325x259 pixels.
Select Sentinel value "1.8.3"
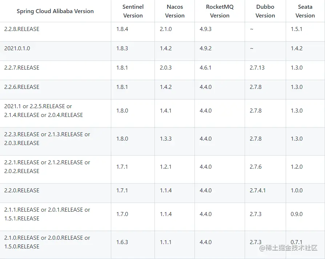[122, 48]
